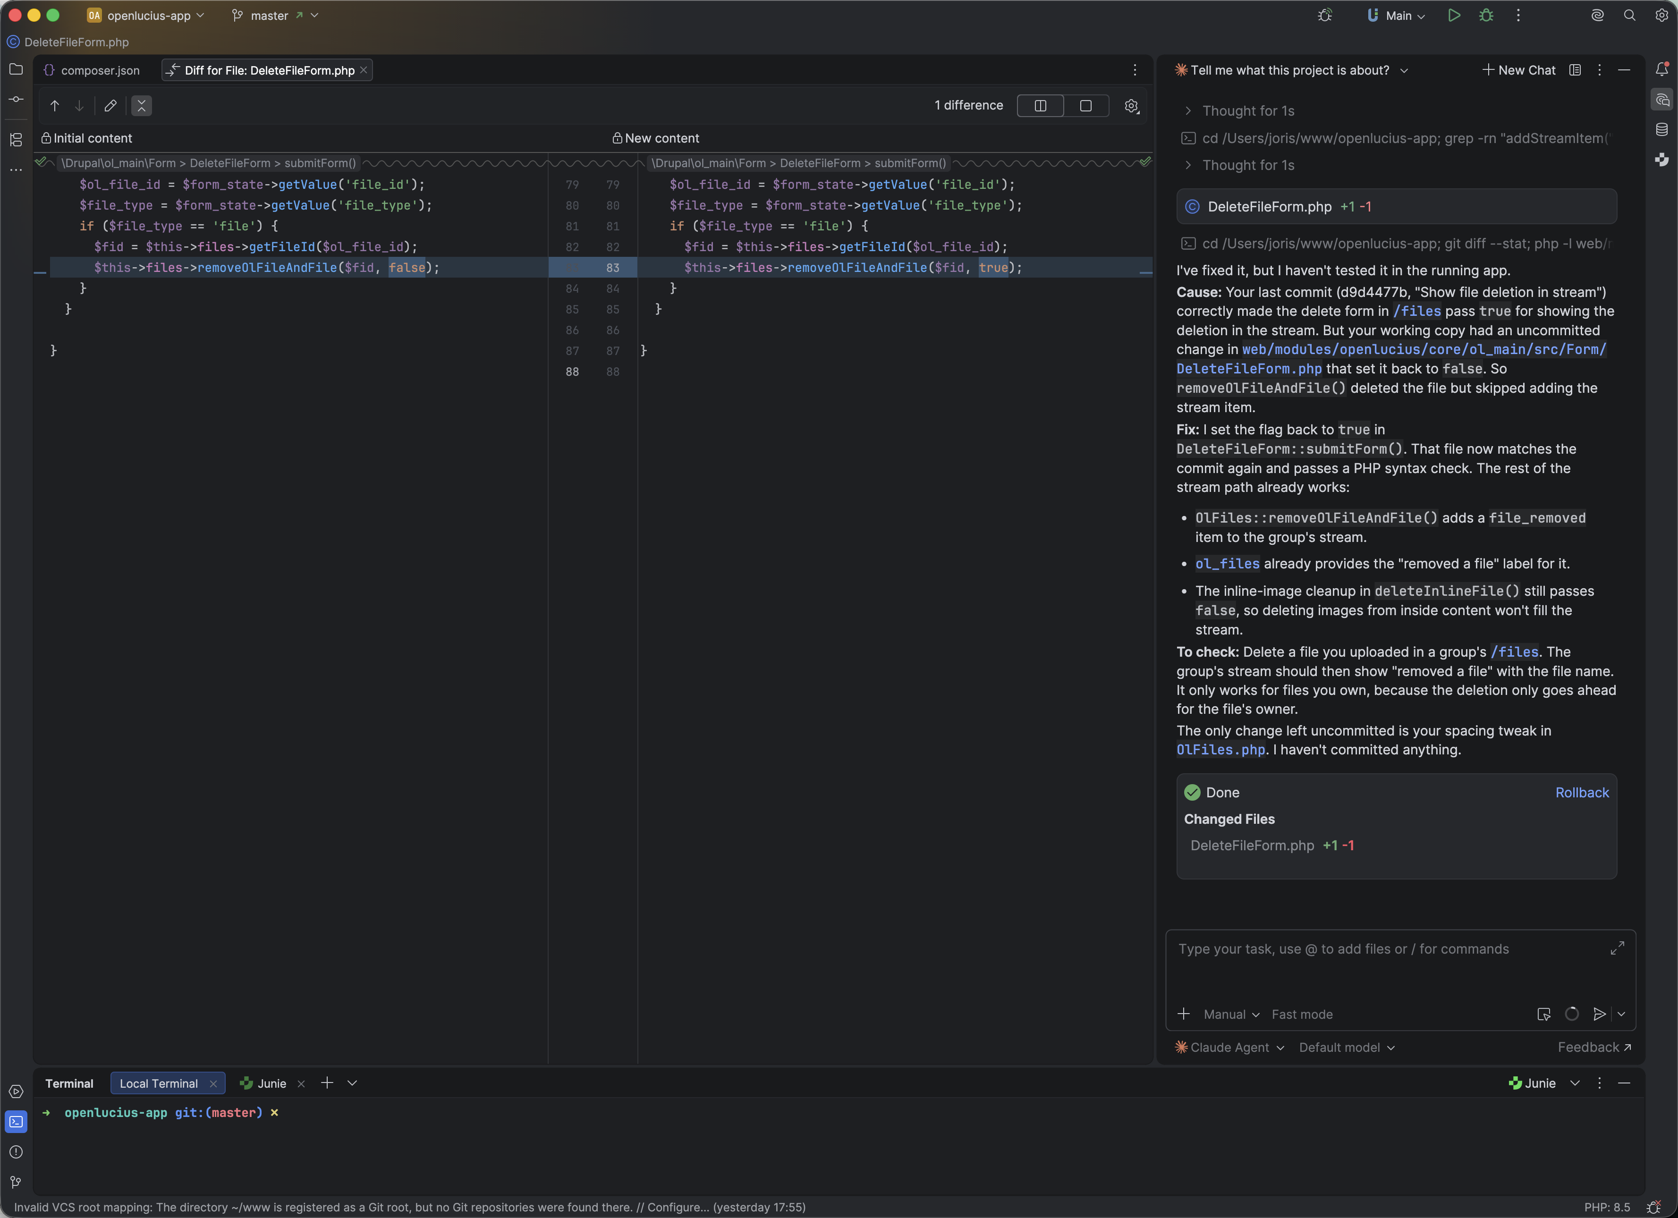Open the chat history panel icon
Screen dimensions: 1678x1218
coord(1575,70)
